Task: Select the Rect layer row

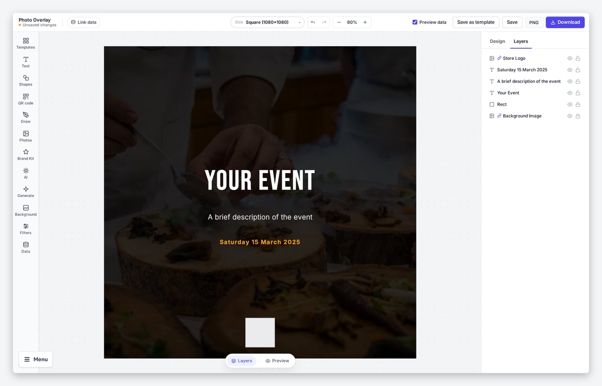Action: tap(535, 105)
